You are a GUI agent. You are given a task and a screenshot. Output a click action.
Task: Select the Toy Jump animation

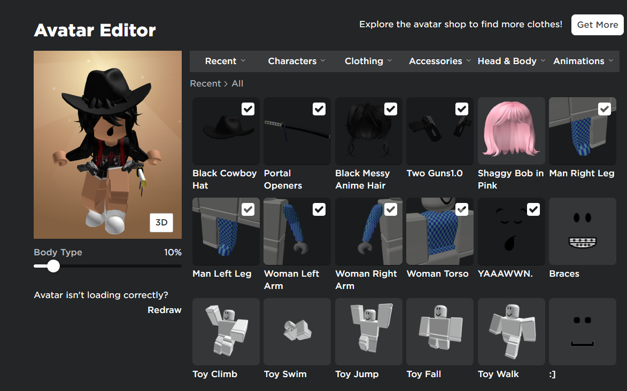click(368, 332)
